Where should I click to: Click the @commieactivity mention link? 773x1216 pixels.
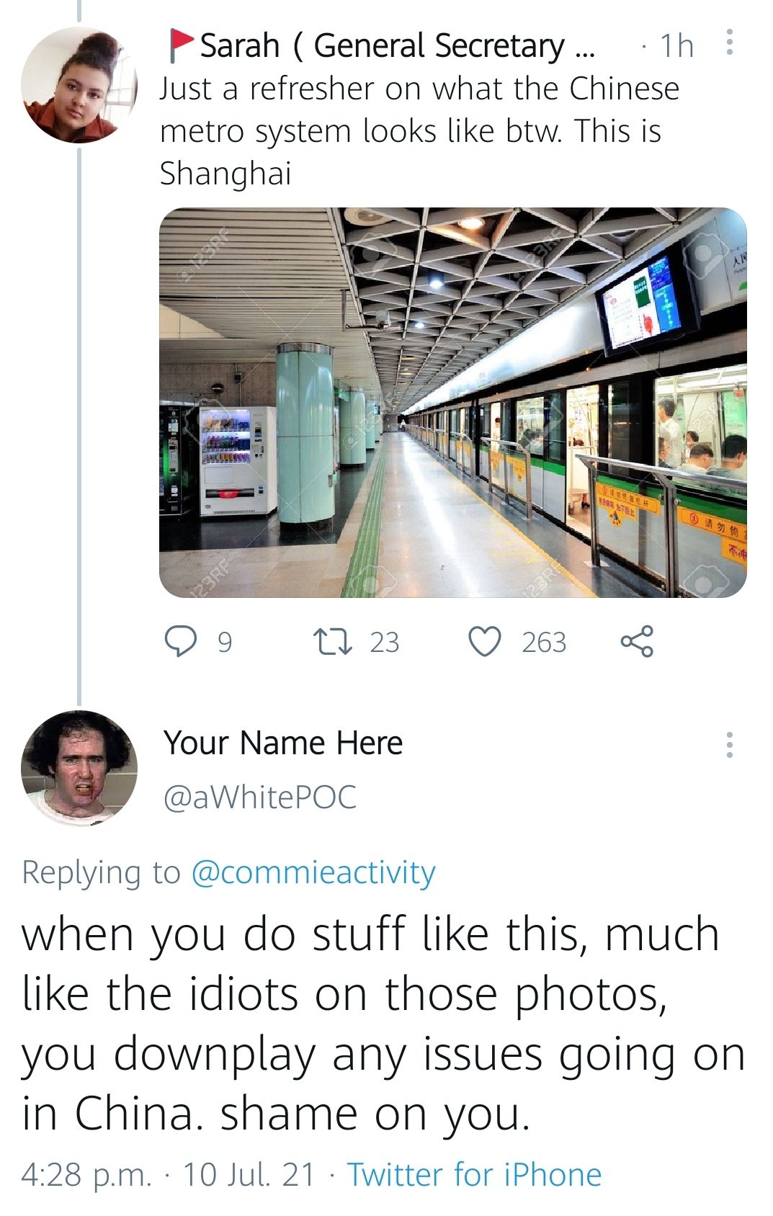tap(313, 872)
